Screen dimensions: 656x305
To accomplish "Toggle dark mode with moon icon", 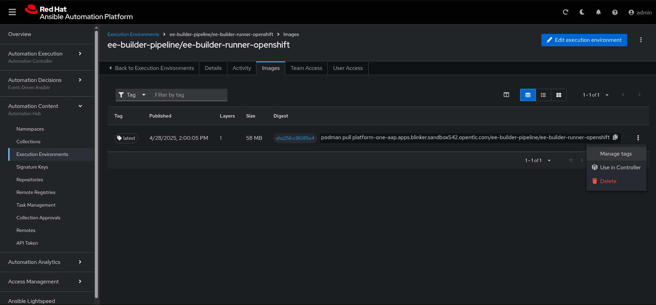I will pyautogui.click(x=582, y=12).
